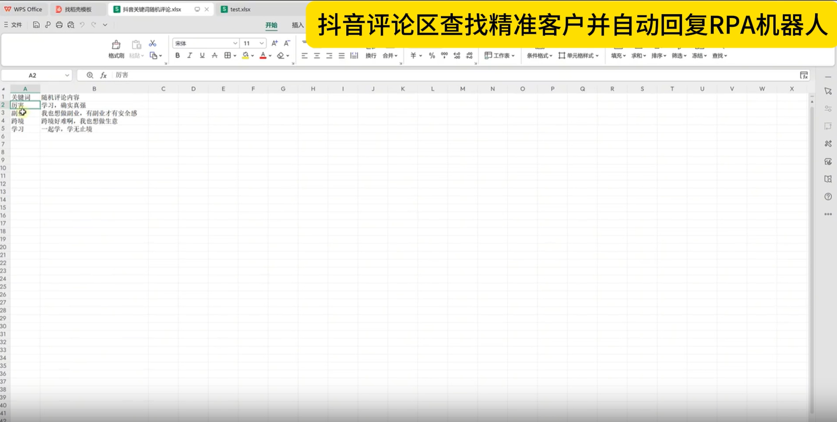The width and height of the screenshot is (837, 422).
Task: Open the Filter (筛选) dropdown
Action: [679, 56]
